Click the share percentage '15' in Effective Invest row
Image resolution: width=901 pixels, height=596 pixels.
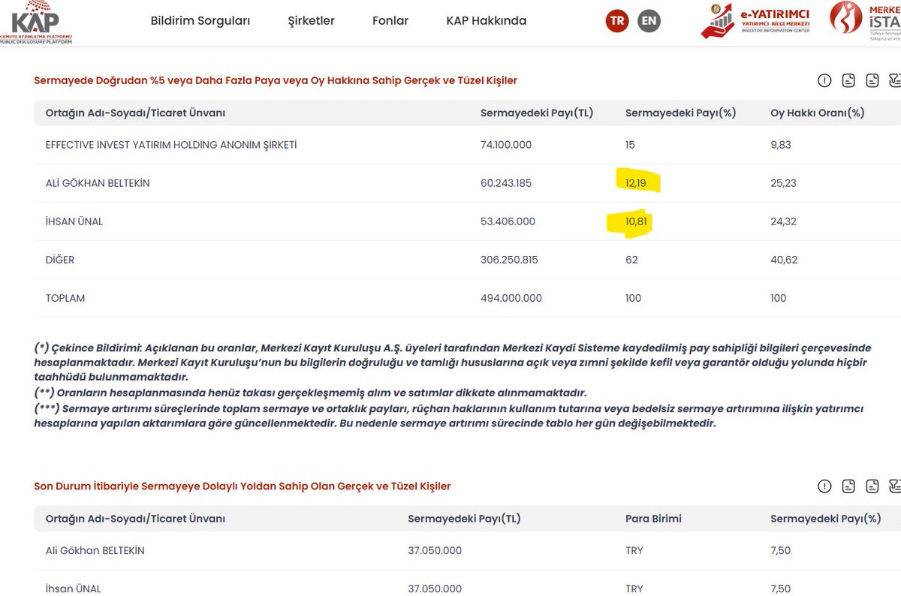pyautogui.click(x=631, y=145)
